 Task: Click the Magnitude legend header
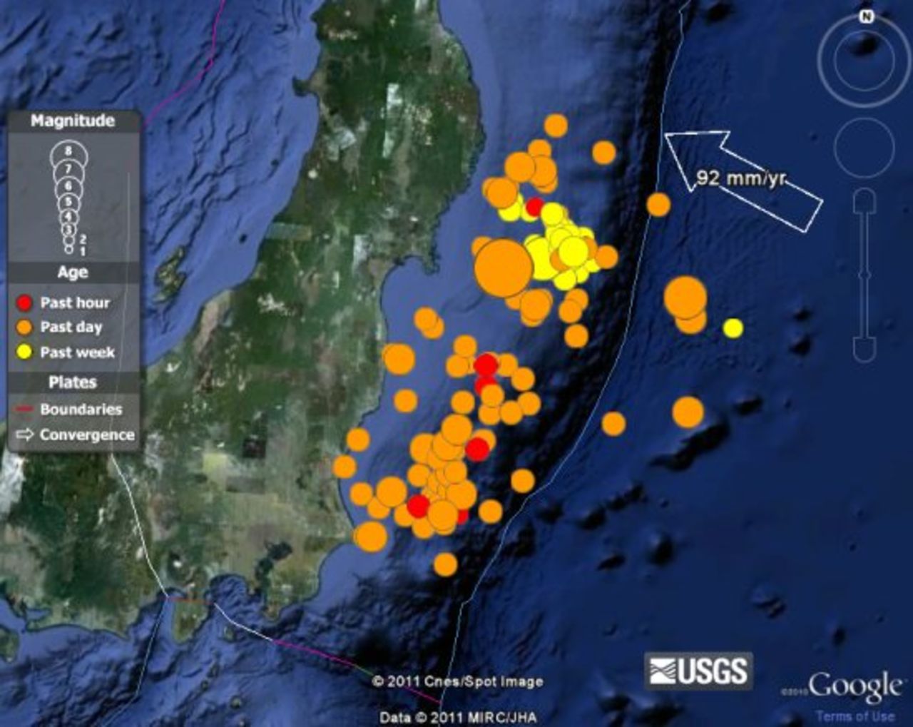[x=73, y=121]
